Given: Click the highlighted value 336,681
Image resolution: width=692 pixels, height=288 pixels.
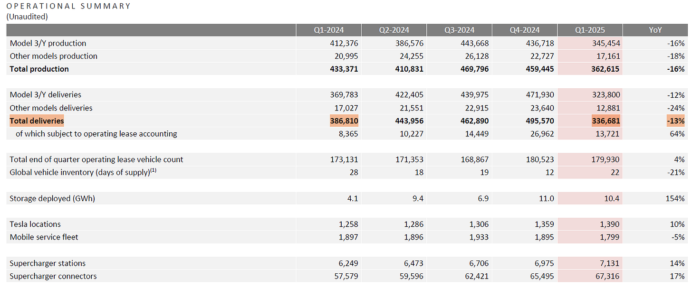Looking at the screenshot, I should [605, 121].
